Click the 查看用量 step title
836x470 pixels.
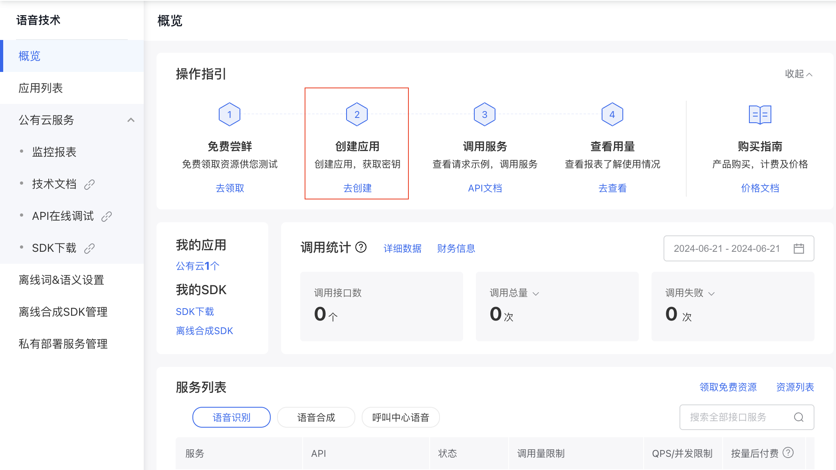(x=612, y=146)
